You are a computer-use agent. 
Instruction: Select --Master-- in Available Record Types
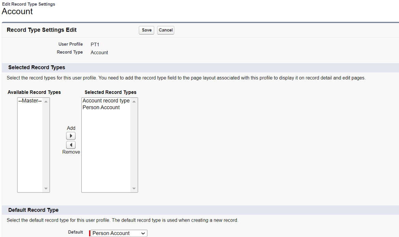[30, 101]
